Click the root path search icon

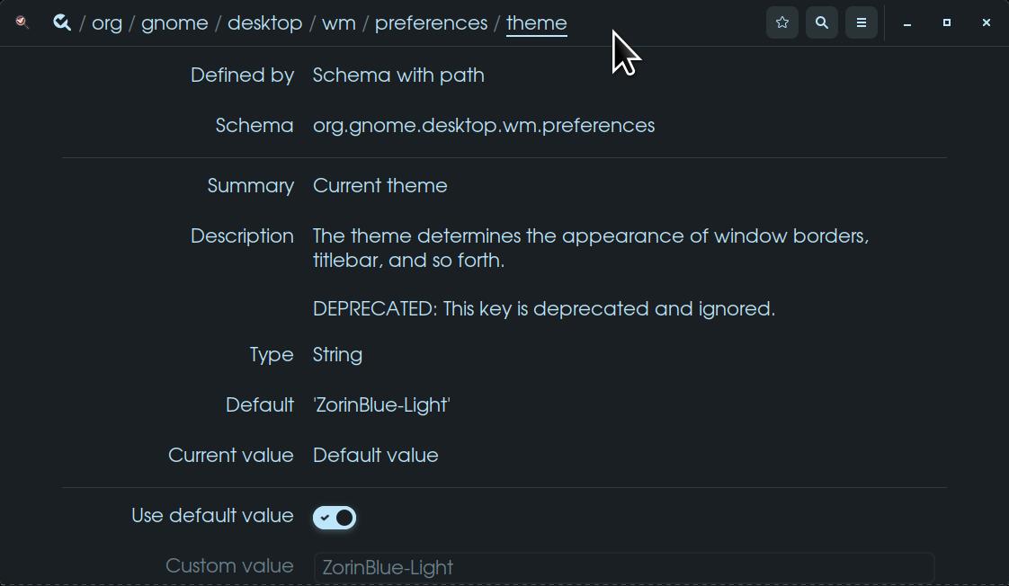point(62,22)
